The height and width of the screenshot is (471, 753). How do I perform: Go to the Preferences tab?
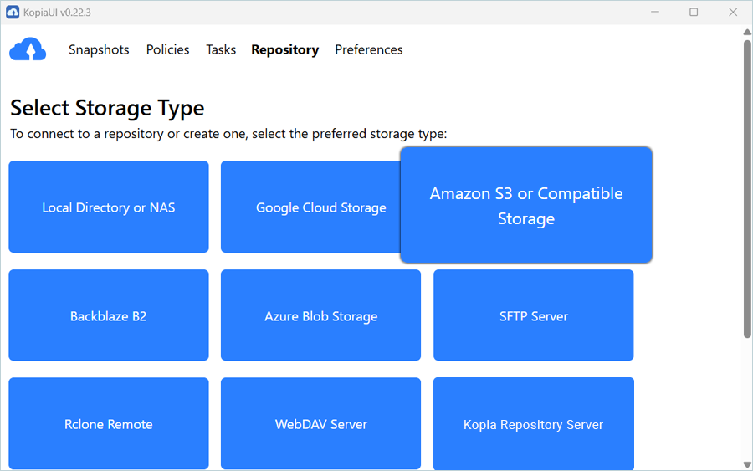368,50
